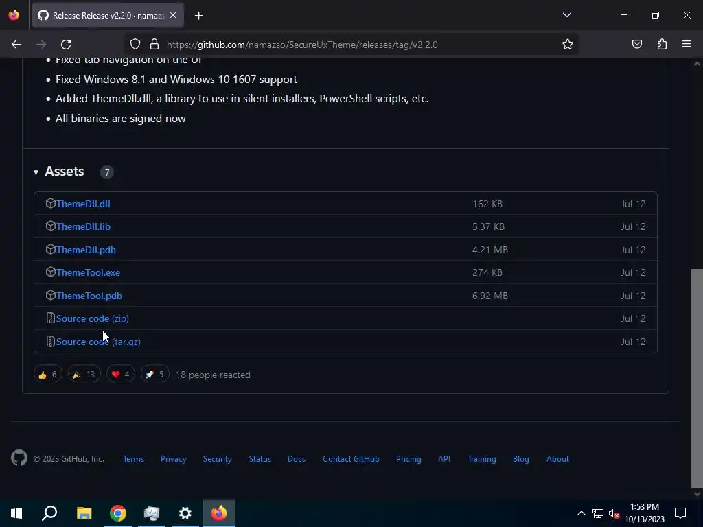The height and width of the screenshot is (527, 703).
Task: Open taskbar Search magnifier
Action: pos(49,513)
